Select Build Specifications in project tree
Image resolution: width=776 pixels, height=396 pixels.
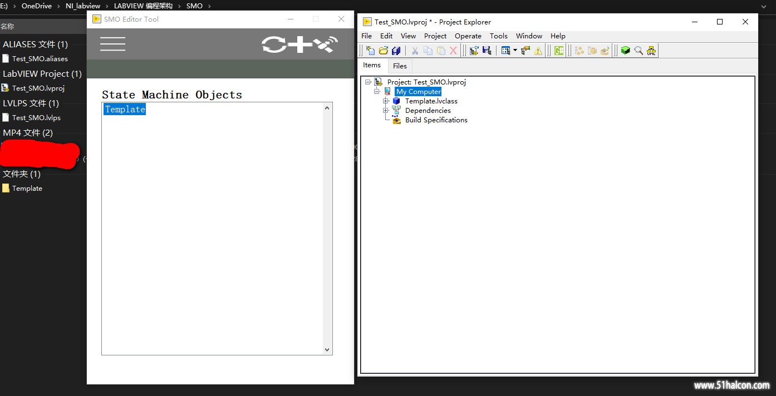(x=436, y=120)
